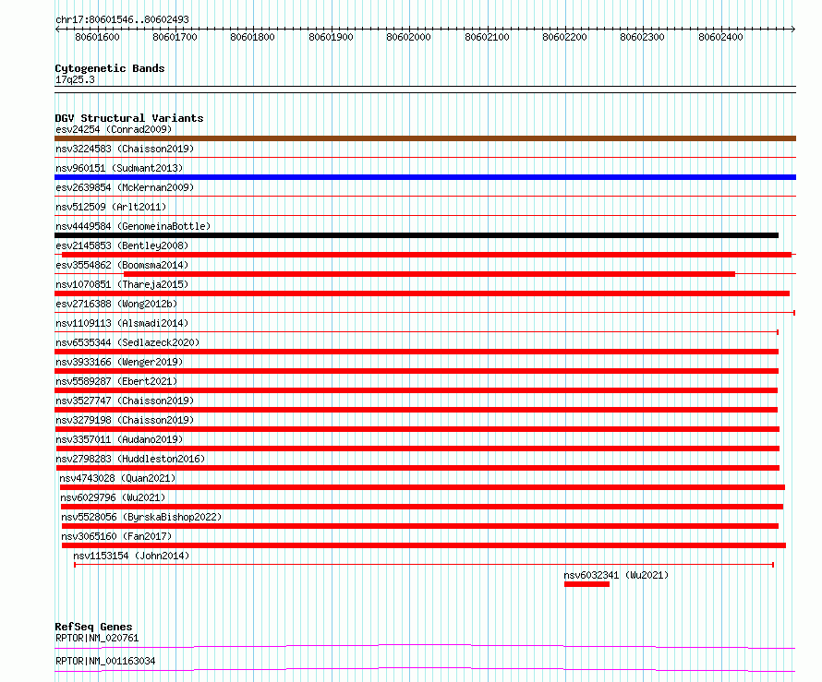Click the Cytogenetic Bands track title
Screen dimensions: 822x682
pyautogui.click(x=110, y=68)
